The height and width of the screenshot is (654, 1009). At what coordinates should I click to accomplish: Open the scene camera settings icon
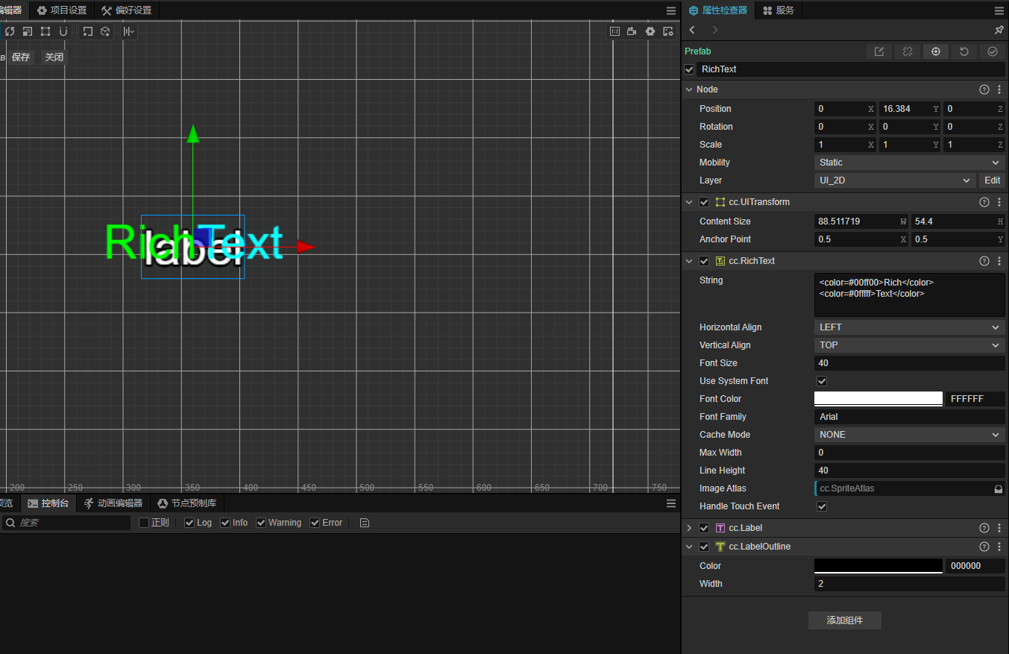(x=632, y=31)
